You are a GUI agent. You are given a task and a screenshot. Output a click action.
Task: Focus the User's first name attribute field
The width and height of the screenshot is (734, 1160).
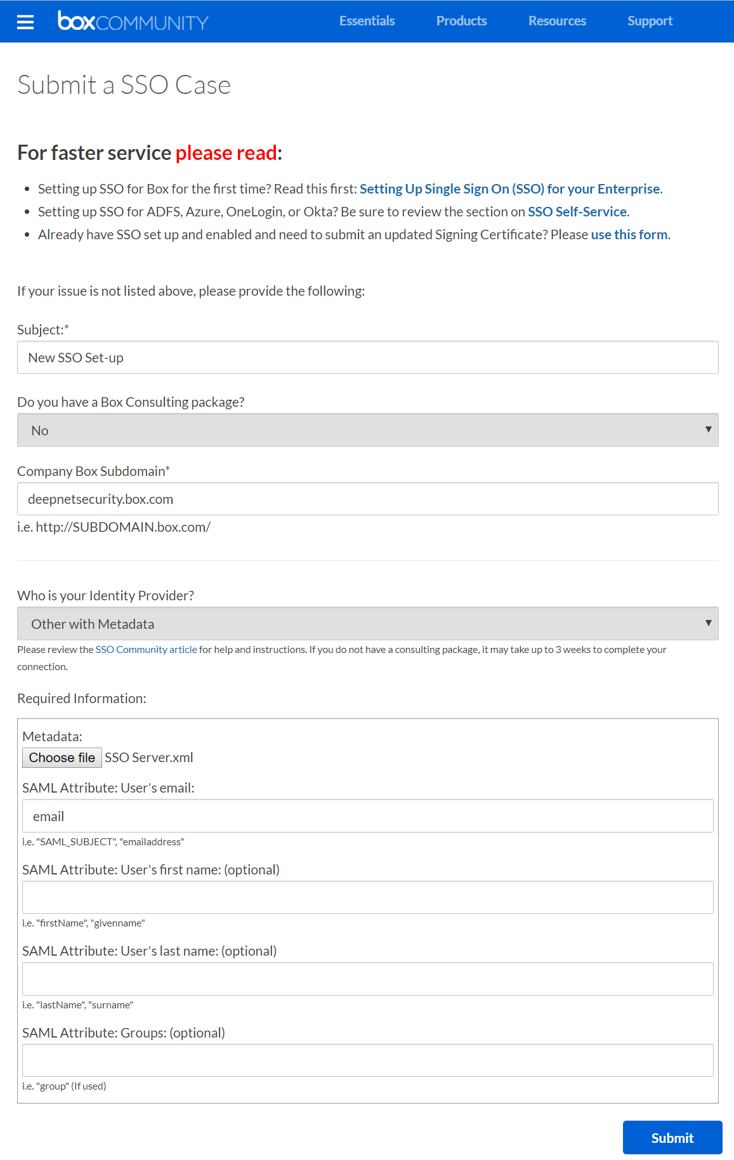367,897
